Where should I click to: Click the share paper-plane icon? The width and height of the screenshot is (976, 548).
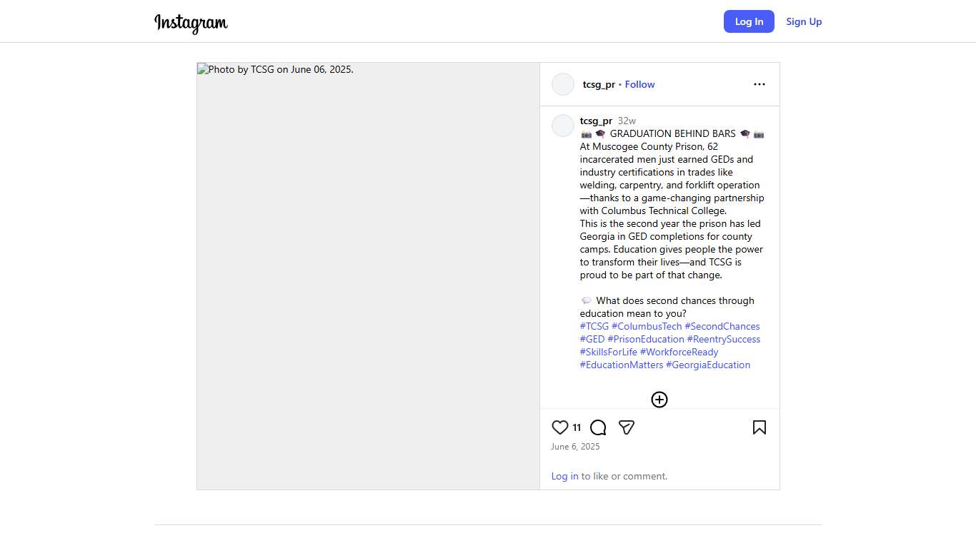pos(627,427)
